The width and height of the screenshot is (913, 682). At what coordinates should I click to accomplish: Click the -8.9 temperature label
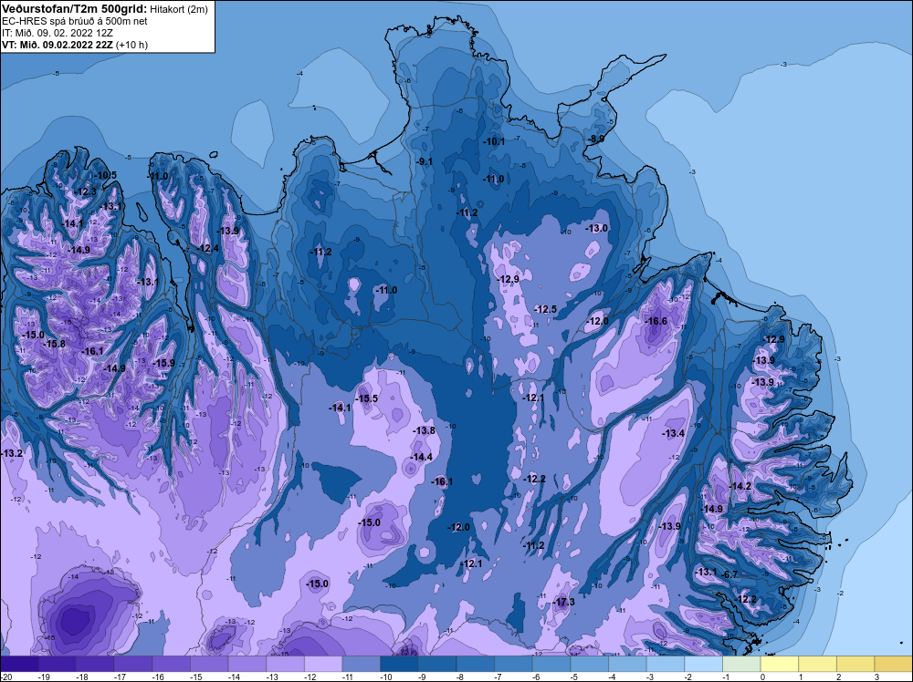pyautogui.click(x=595, y=139)
